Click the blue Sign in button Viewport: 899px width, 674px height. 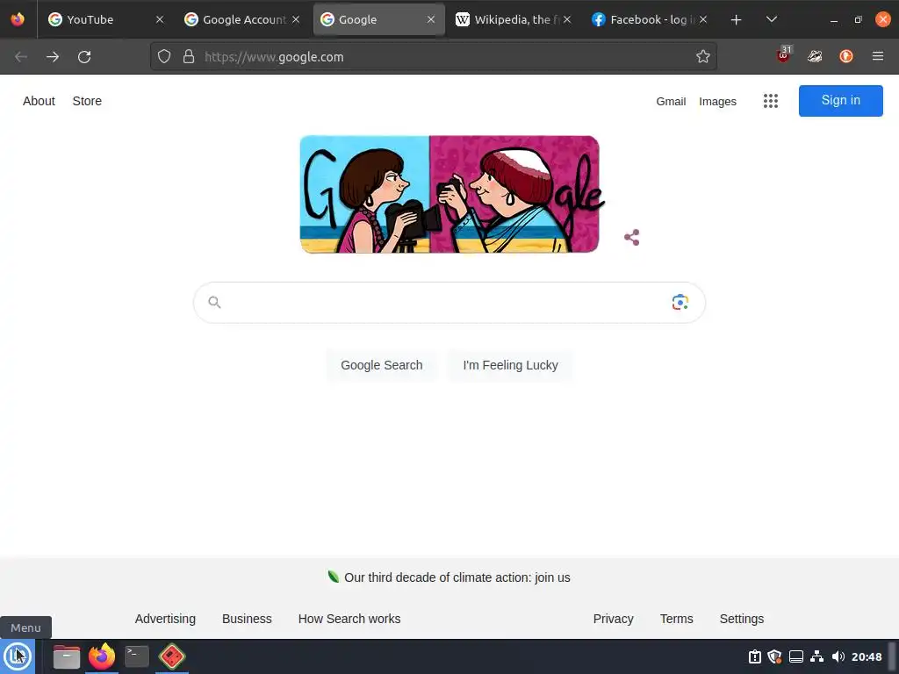click(840, 101)
